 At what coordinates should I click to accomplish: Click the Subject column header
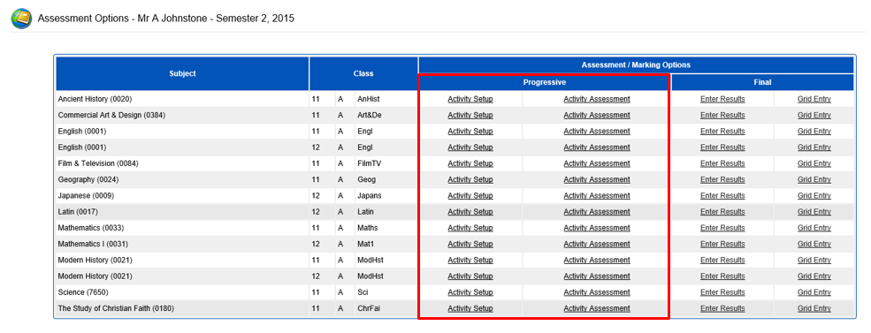pos(182,73)
